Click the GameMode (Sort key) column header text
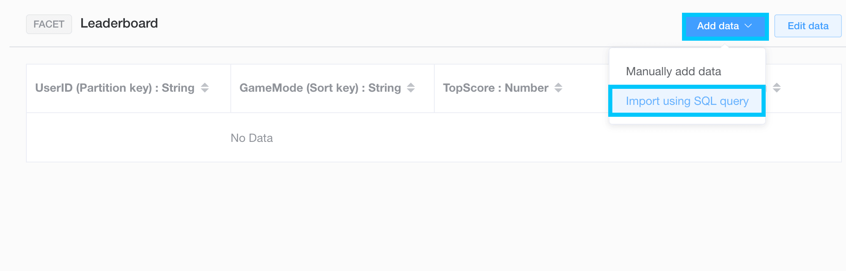This screenshot has height=271, width=846. tap(320, 88)
